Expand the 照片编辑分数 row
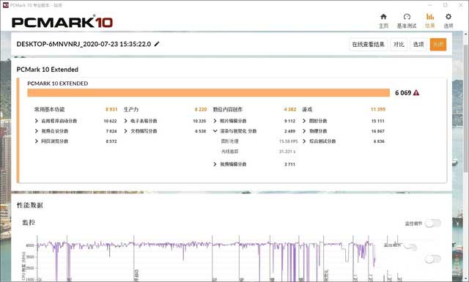 click(x=215, y=121)
